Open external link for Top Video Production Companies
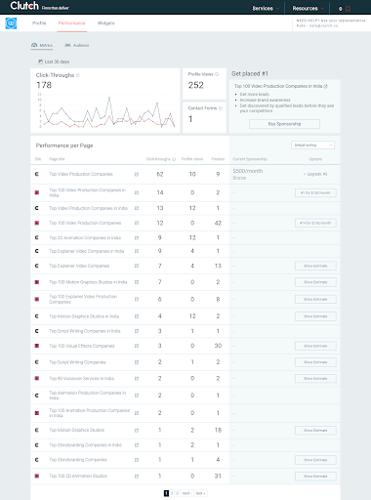Viewport: 371px width, 500px height. tap(137, 175)
